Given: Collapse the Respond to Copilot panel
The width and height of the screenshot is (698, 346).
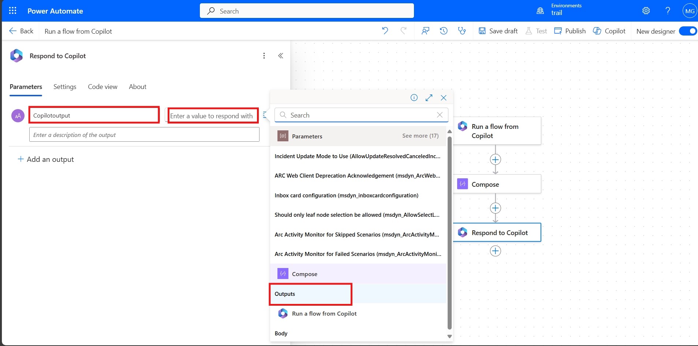Looking at the screenshot, I should click(x=281, y=56).
